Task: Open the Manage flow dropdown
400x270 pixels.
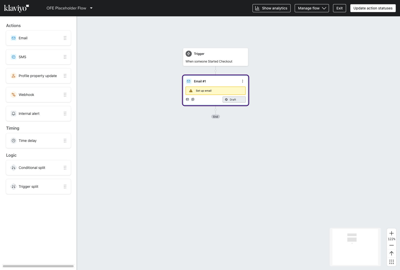Action: (312, 8)
